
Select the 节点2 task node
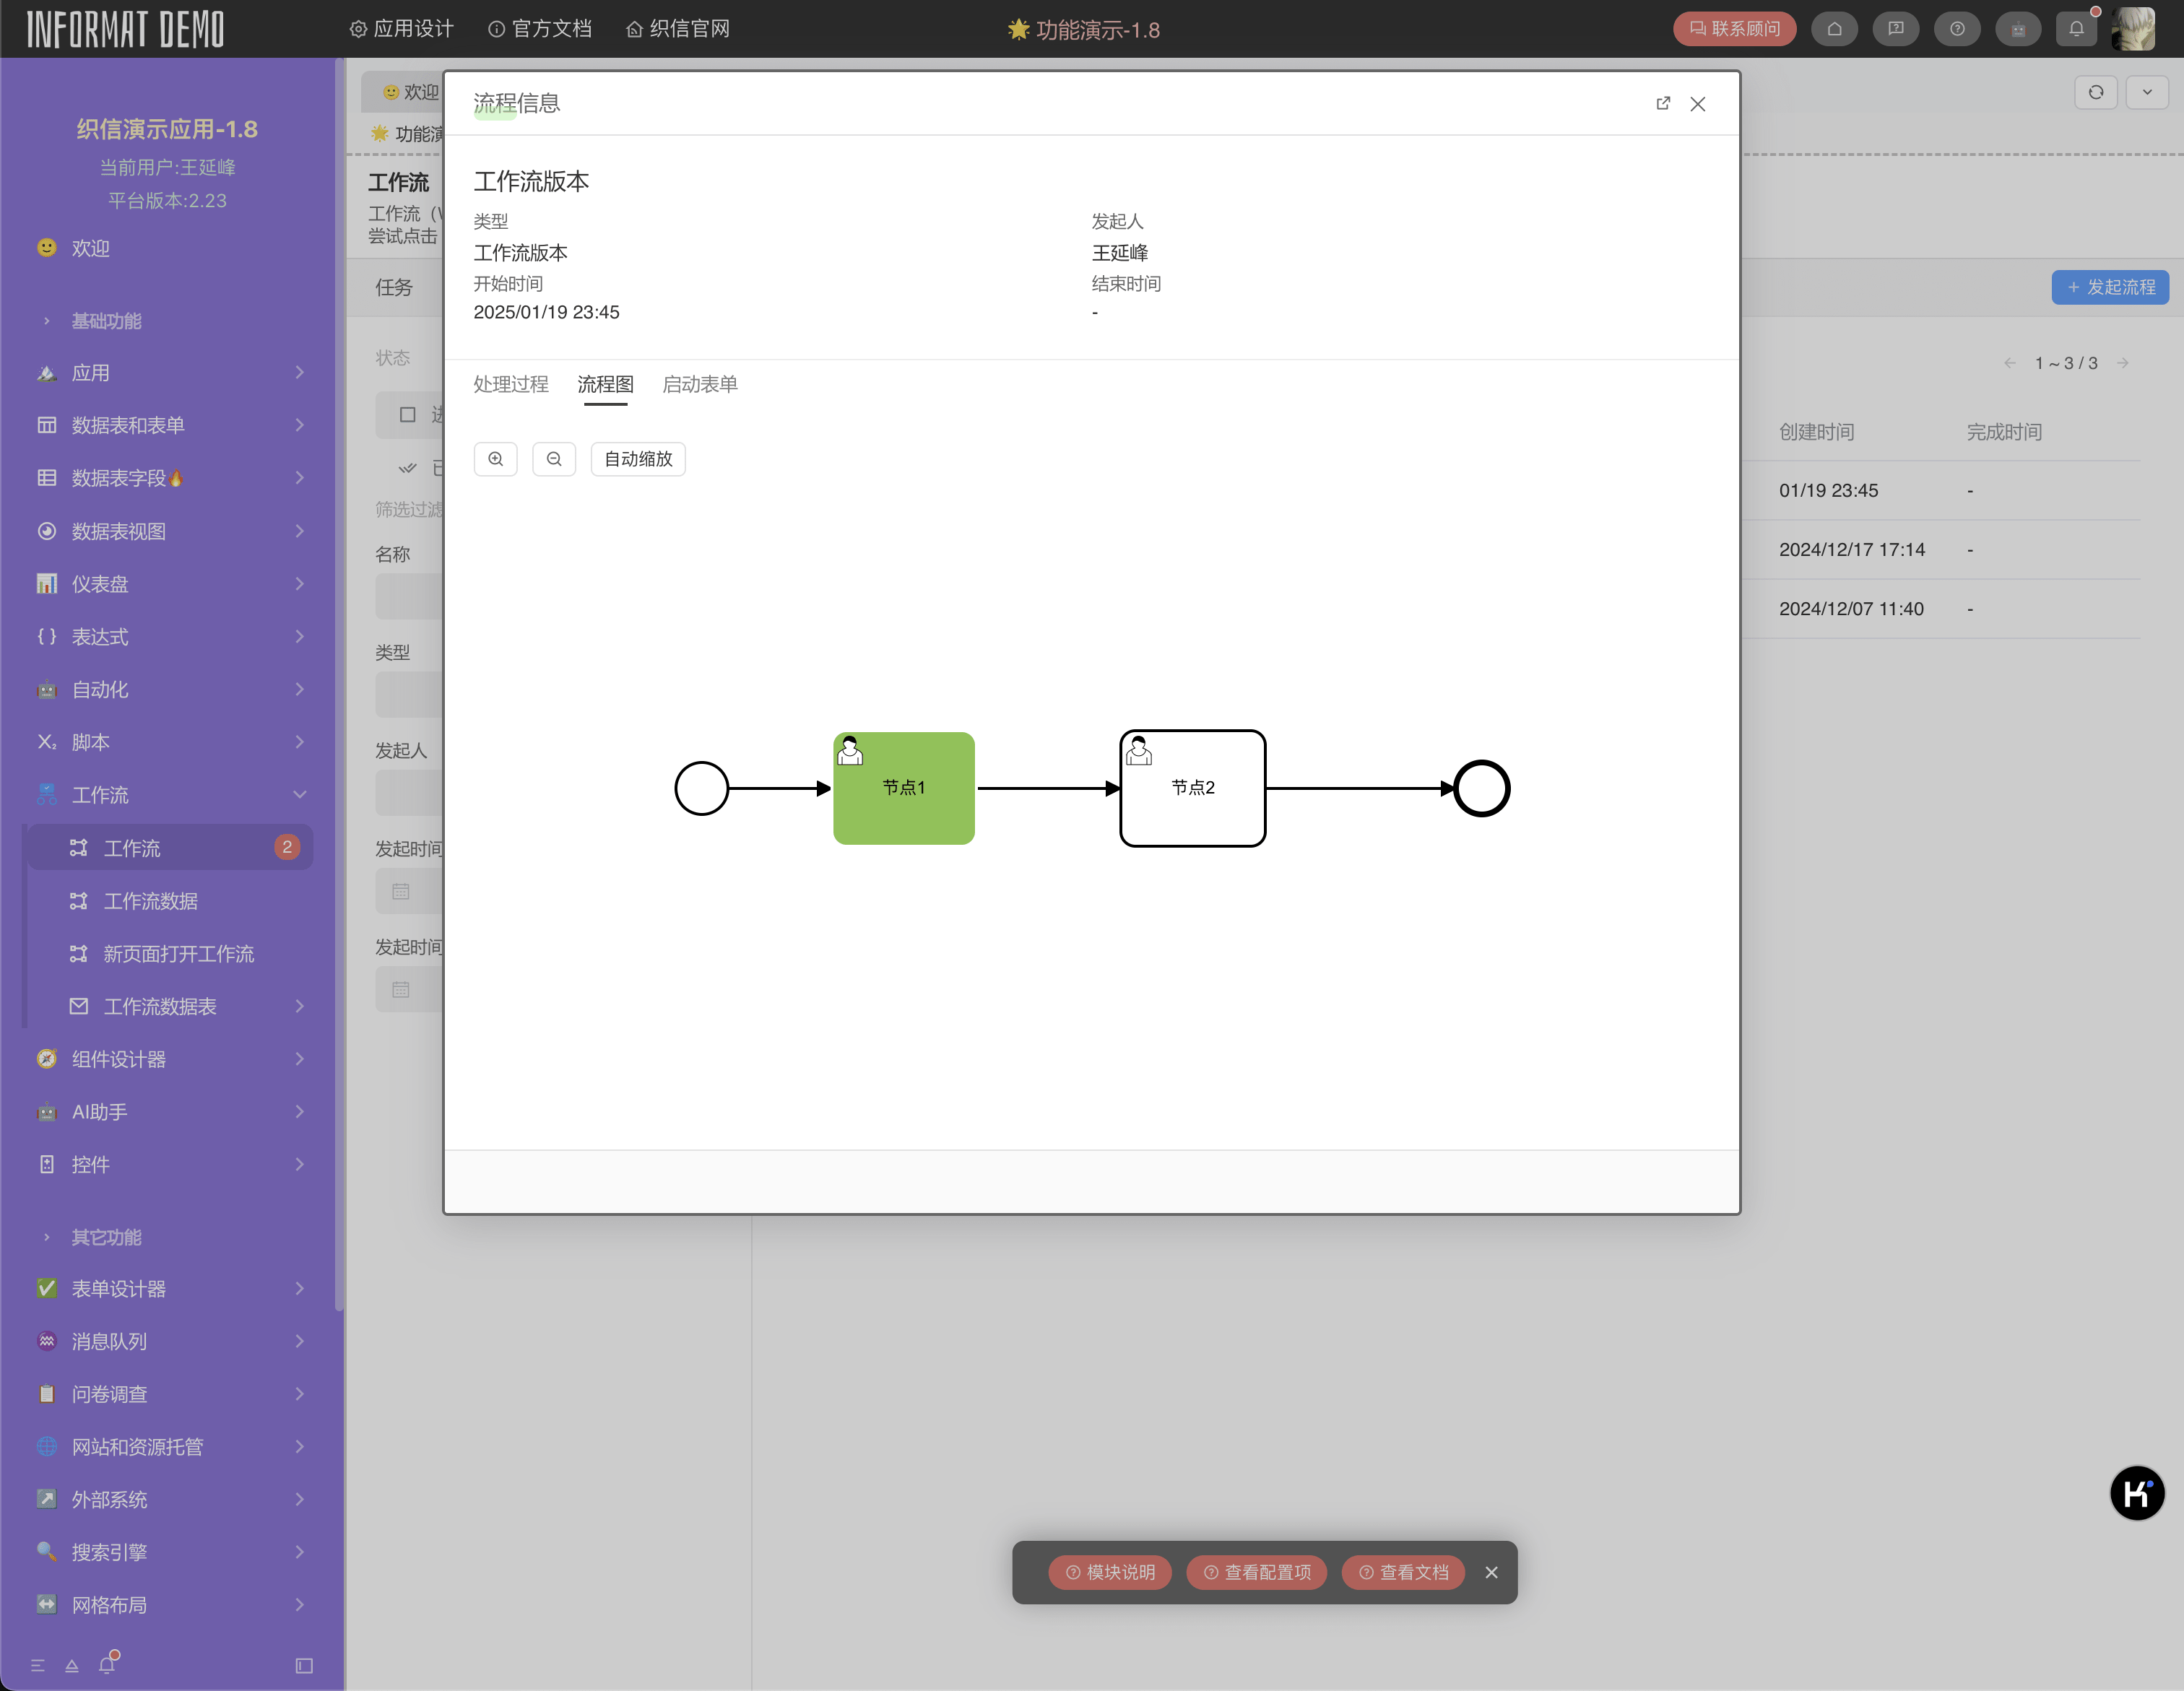click(x=1192, y=788)
